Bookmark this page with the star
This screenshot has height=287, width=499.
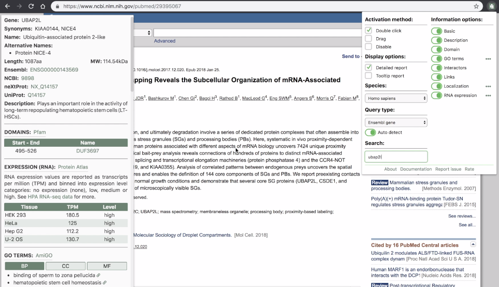coord(476,7)
